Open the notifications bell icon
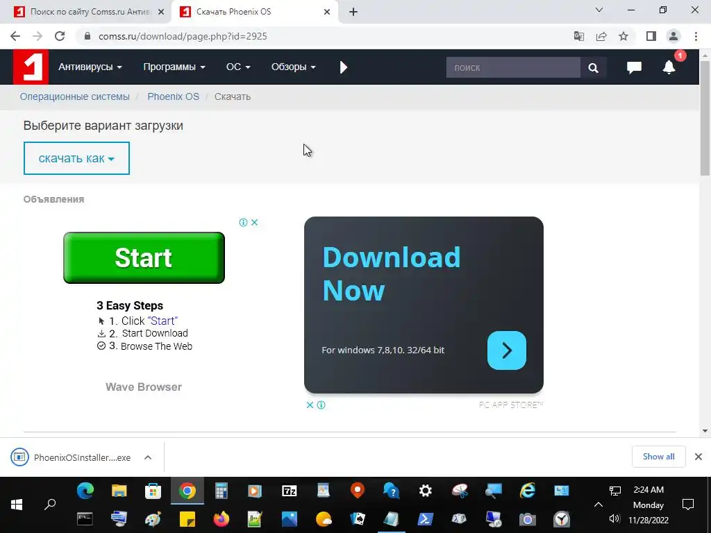This screenshot has width=711, height=533. [x=669, y=67]
